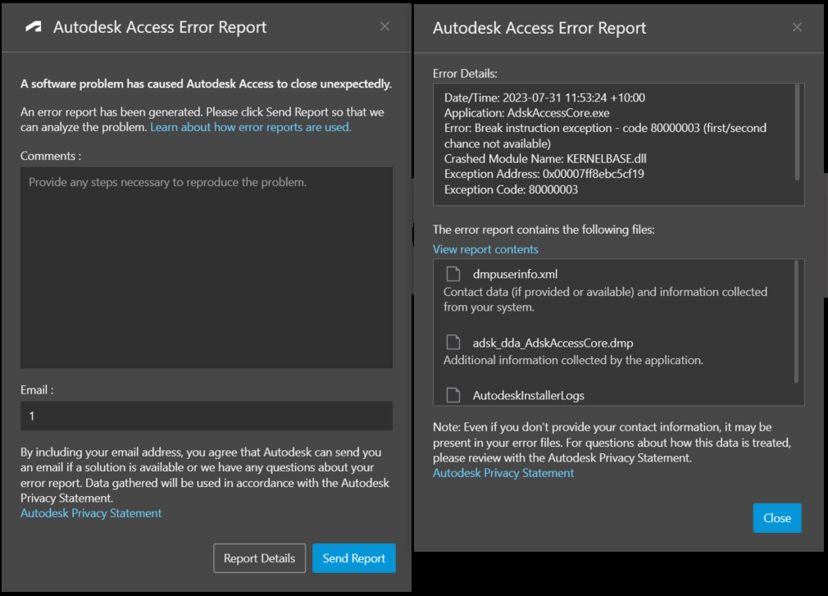Focus the Email input field
The width and height of the screenshot is (828, 596).
point(207,416)
